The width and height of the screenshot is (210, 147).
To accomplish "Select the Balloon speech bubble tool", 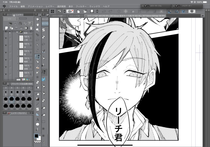I will coord(38,124).
